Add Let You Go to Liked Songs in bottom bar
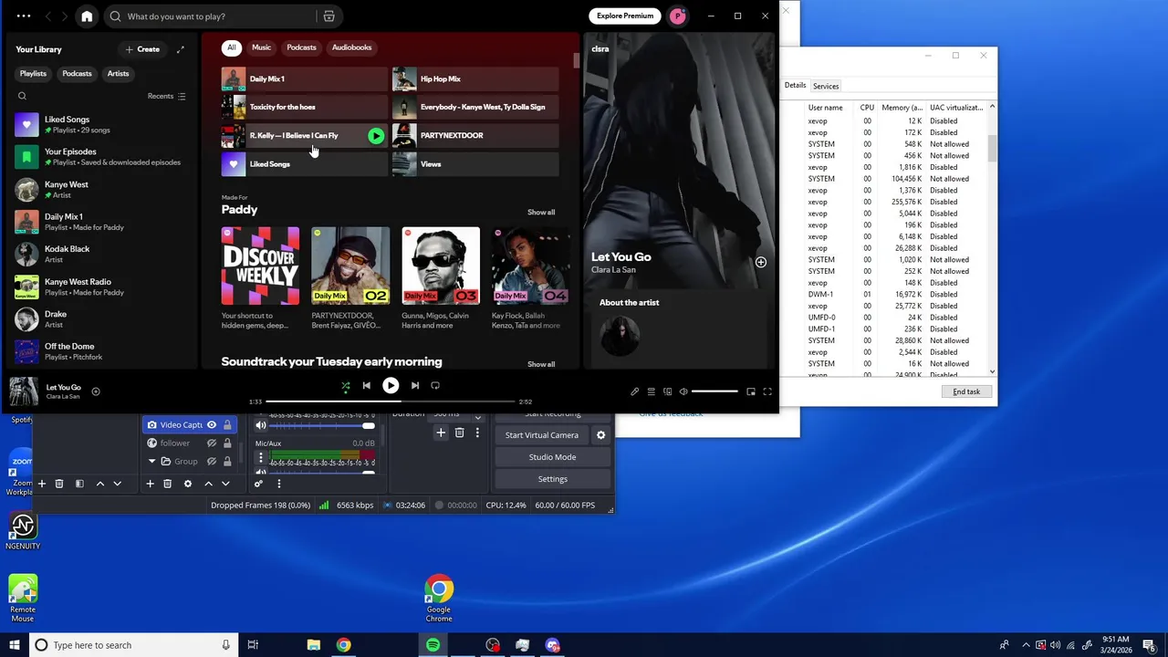The height and width of the screenshot is (657, 1168). click(96, 391)
